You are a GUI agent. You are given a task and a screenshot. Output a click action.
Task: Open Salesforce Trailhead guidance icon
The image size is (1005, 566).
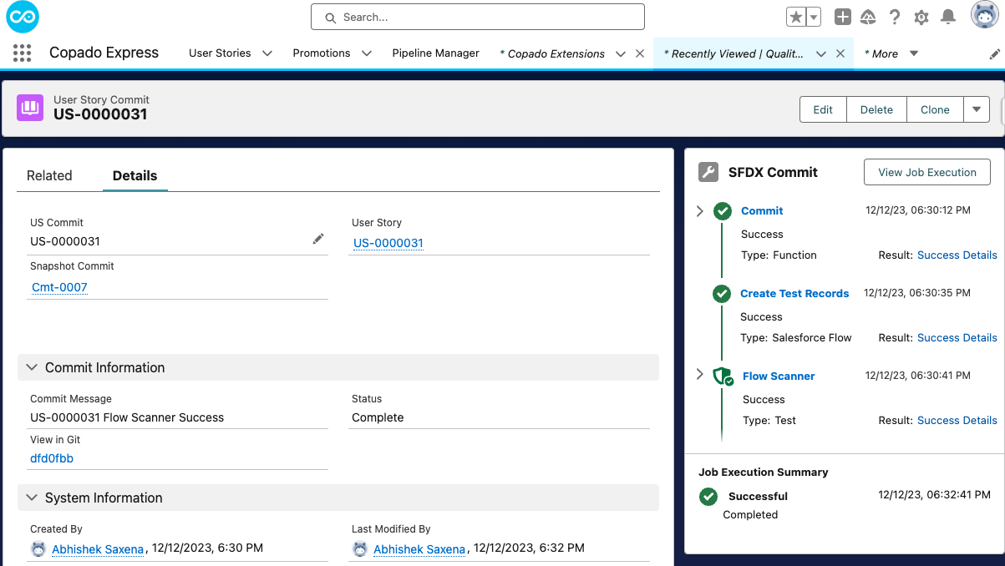point(869,17)
